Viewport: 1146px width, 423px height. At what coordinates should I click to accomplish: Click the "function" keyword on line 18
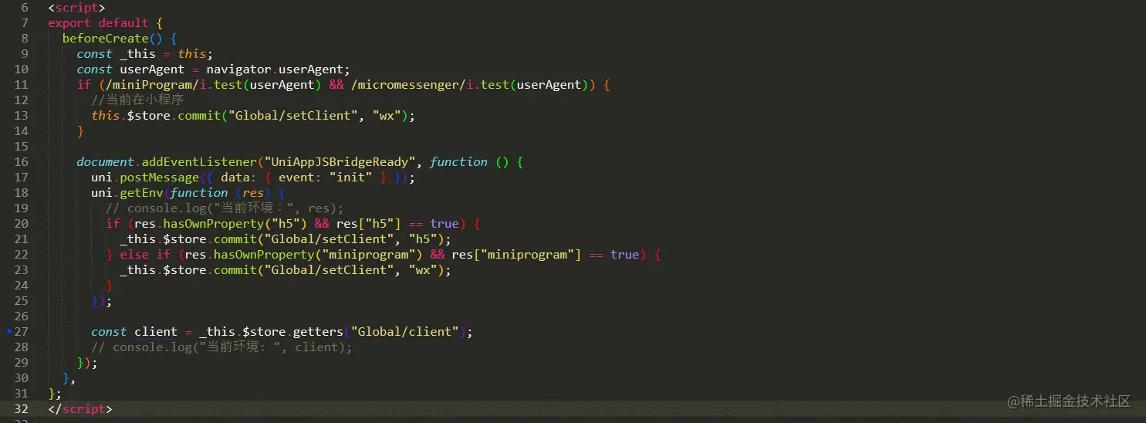pos(199,193)
